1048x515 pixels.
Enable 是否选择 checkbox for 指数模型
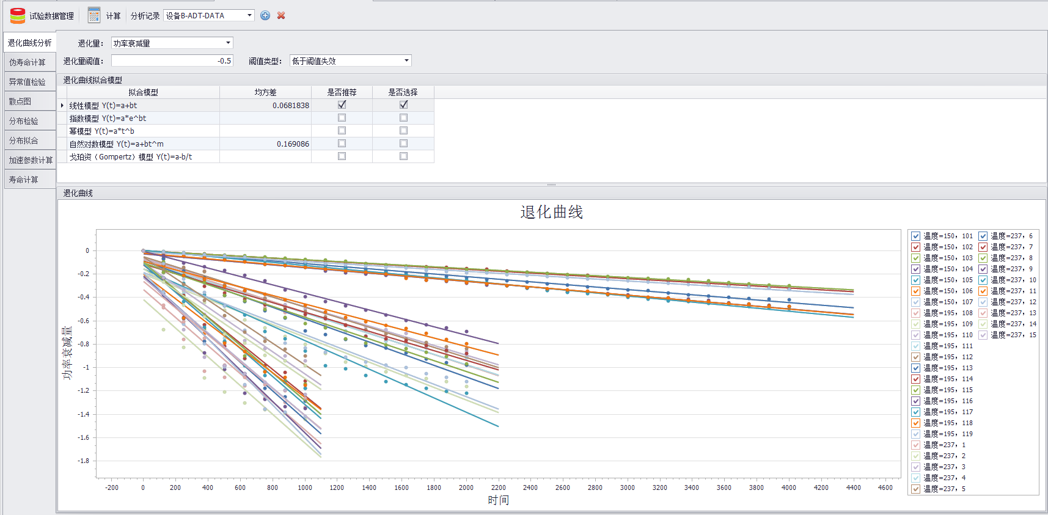click(403, 118)
